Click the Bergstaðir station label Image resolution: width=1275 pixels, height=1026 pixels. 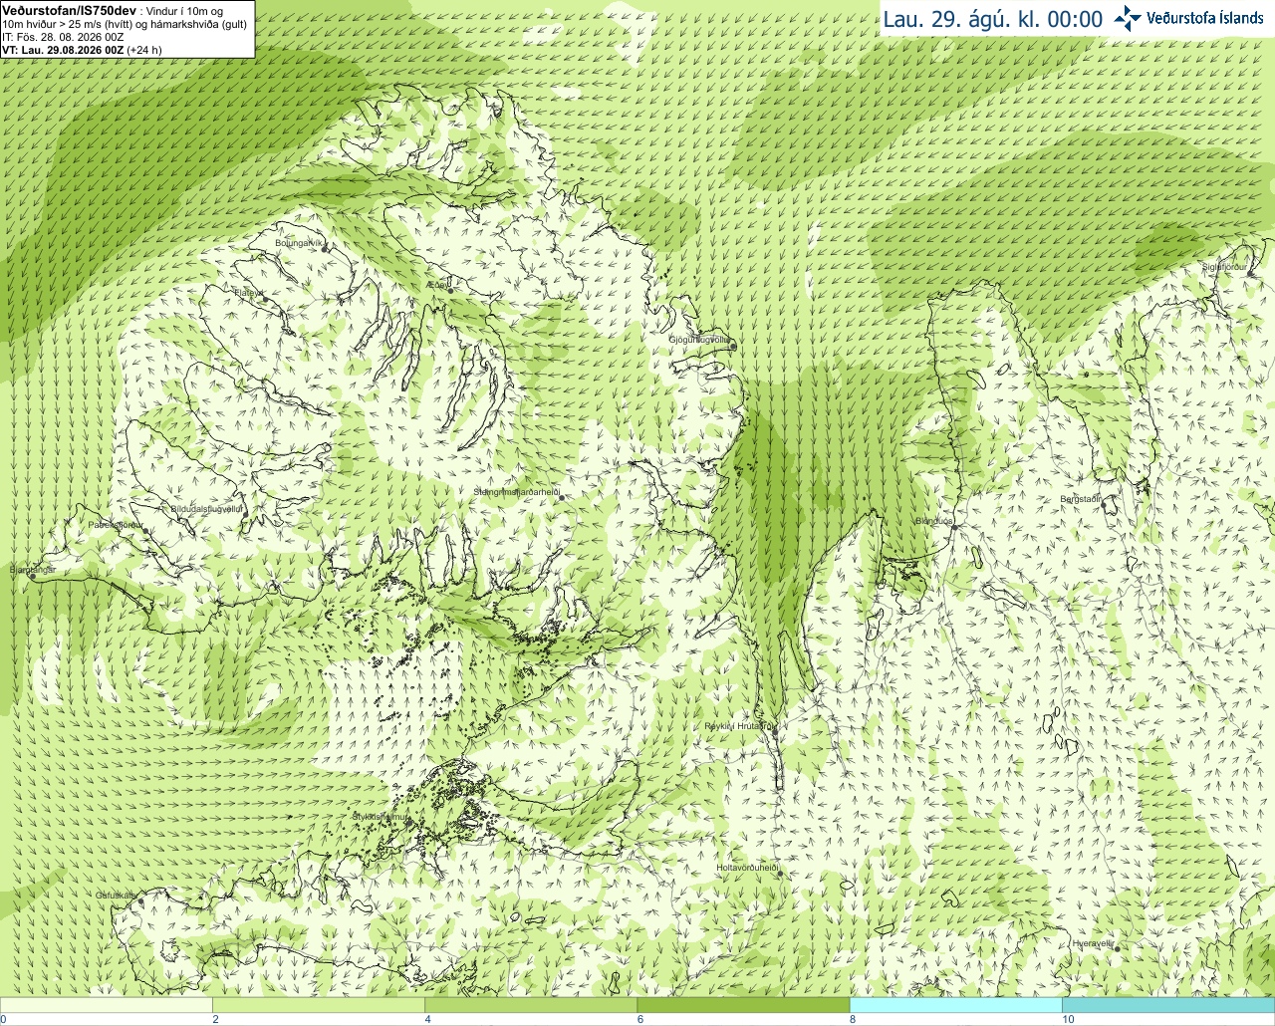pos(1081,499)
